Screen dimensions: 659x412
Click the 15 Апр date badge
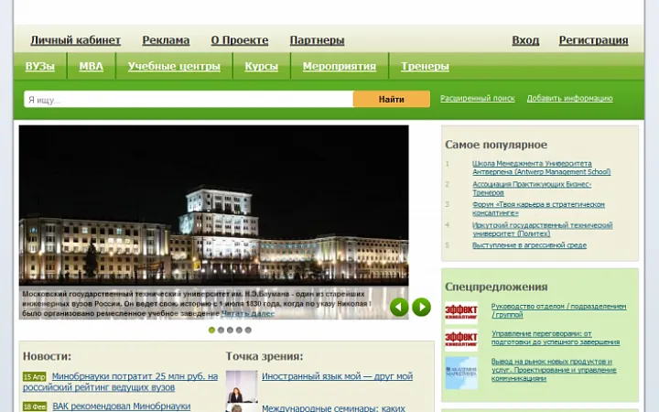tap(35, 376)
